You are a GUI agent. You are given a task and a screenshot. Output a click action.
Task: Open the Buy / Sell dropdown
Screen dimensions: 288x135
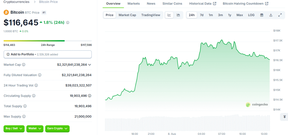point(14,128)
